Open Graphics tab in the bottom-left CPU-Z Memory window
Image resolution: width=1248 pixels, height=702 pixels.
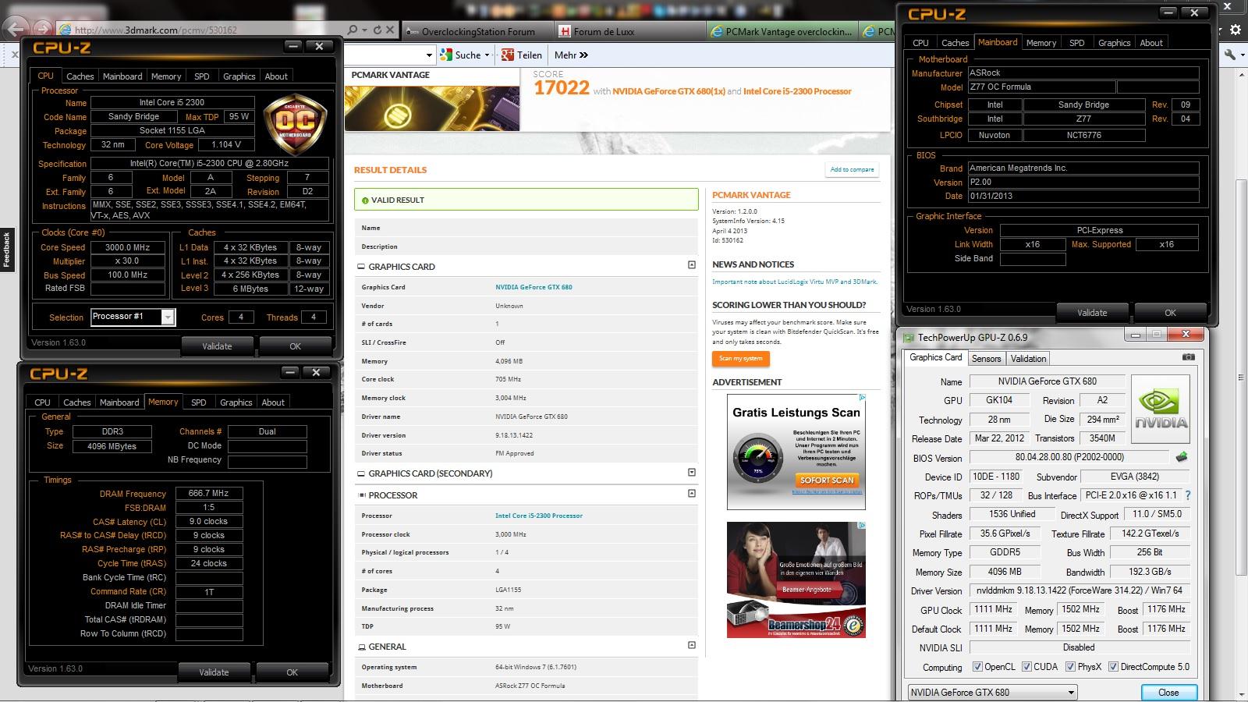point(236,402)
